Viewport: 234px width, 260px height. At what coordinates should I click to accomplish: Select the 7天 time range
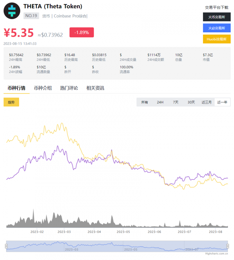(176, 102)
